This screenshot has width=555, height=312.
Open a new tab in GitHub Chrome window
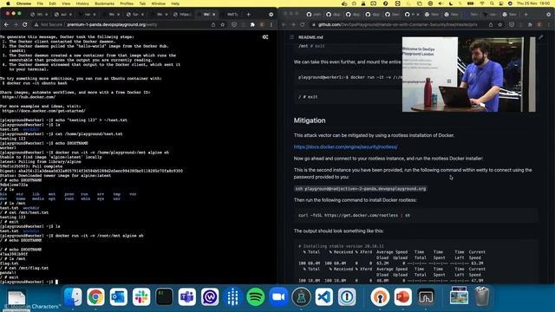point(526,15)
